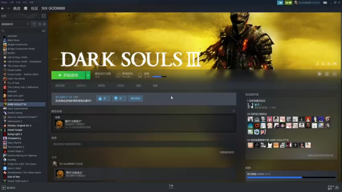This screenshot has width=342, height=192.
Task: Select The Escapists 2 entry
Action: coord(16,147)
